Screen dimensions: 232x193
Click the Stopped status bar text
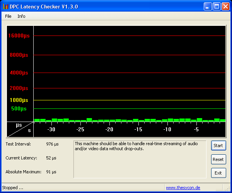click(13, 188)
